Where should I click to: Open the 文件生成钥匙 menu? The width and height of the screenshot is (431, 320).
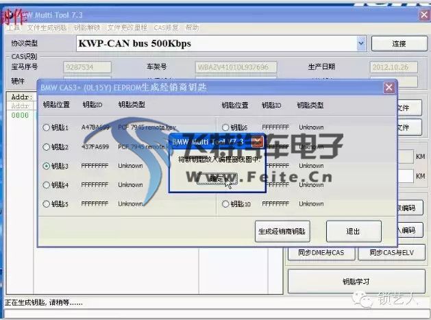coord(47,28)
